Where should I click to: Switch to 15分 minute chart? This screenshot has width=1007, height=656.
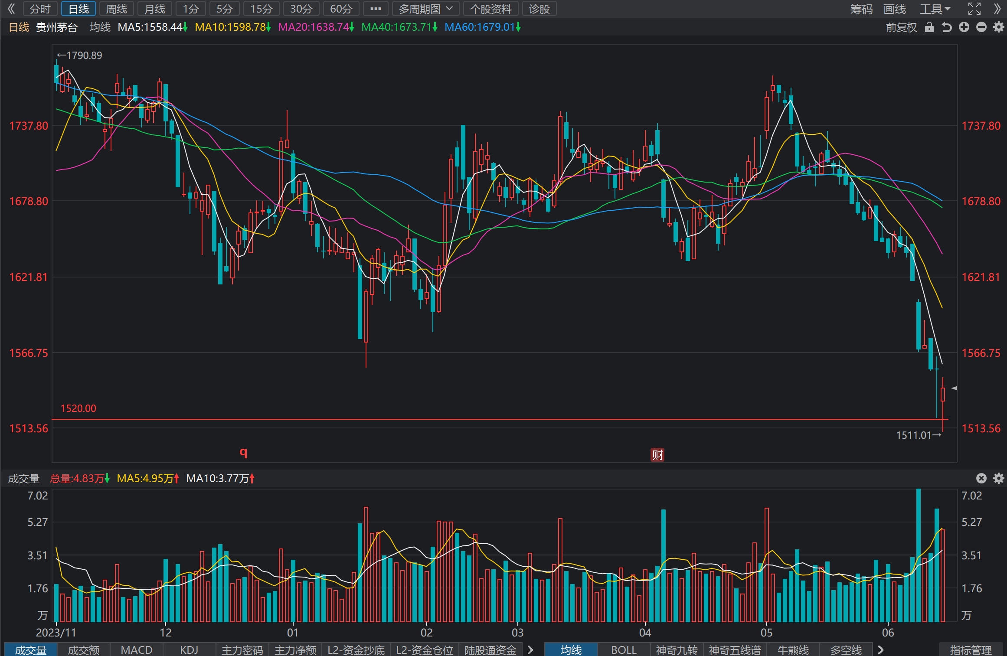point(262,9)
